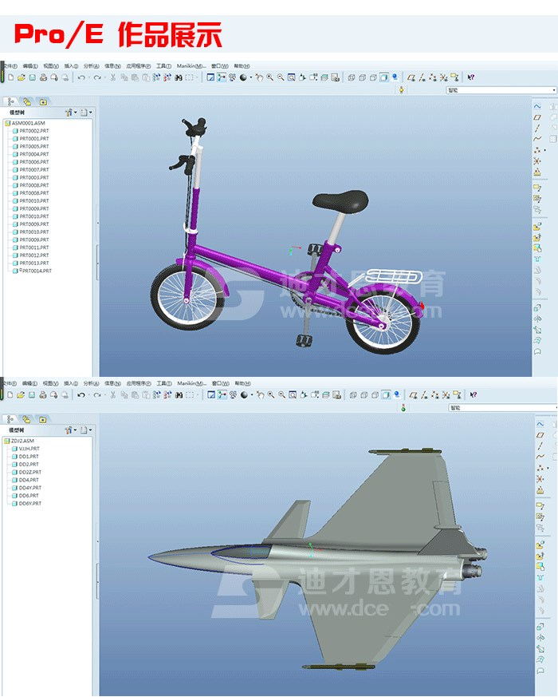Select the datum plane tool in top right sidebar
The height and width of the screenshot is (697, 558).
coord(537,117)
